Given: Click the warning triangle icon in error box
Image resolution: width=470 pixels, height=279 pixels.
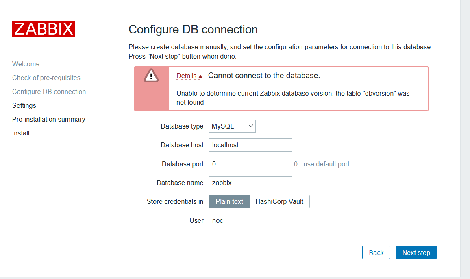Looking at the screenshot, I should coord(151,76).
